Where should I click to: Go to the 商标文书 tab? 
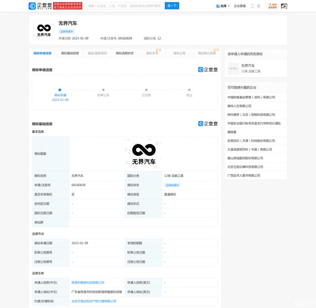[x=152, y=54]
